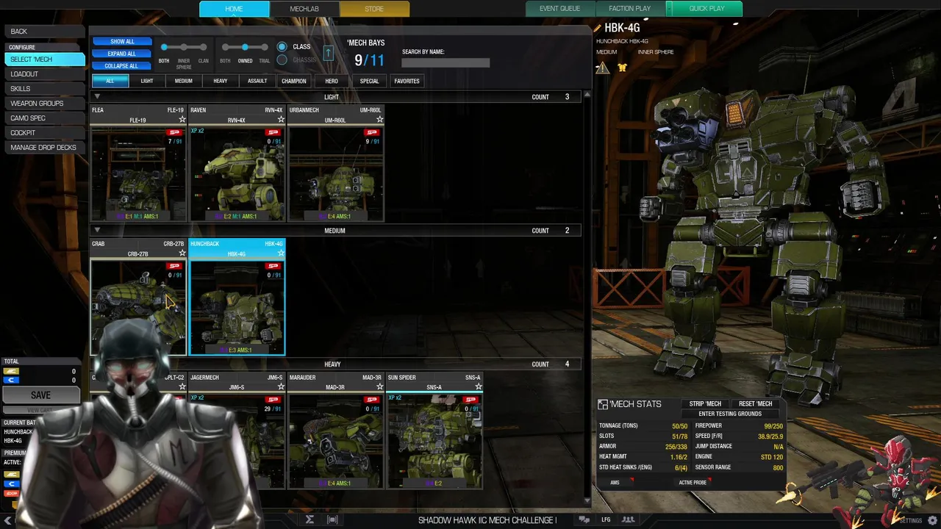The width and height of the screenshot is (941, 529).
Task: Click the red SP badge on Flea card
Action: tap(174, 132)
